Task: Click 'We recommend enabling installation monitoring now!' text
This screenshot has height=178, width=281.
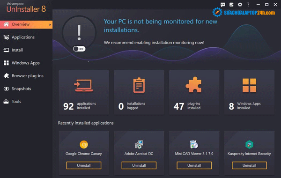Action: (154, 43)
